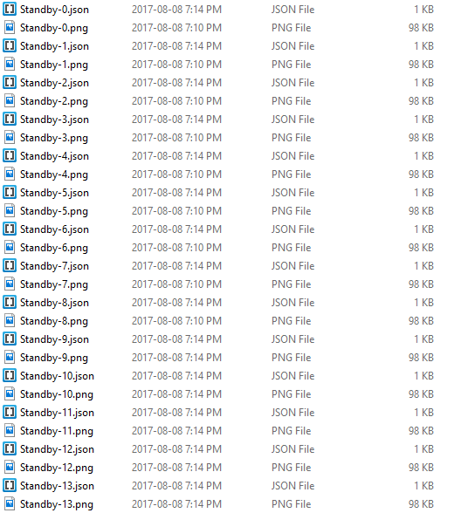
Task: Select the file name Standby-5.png
Action: 54,211
